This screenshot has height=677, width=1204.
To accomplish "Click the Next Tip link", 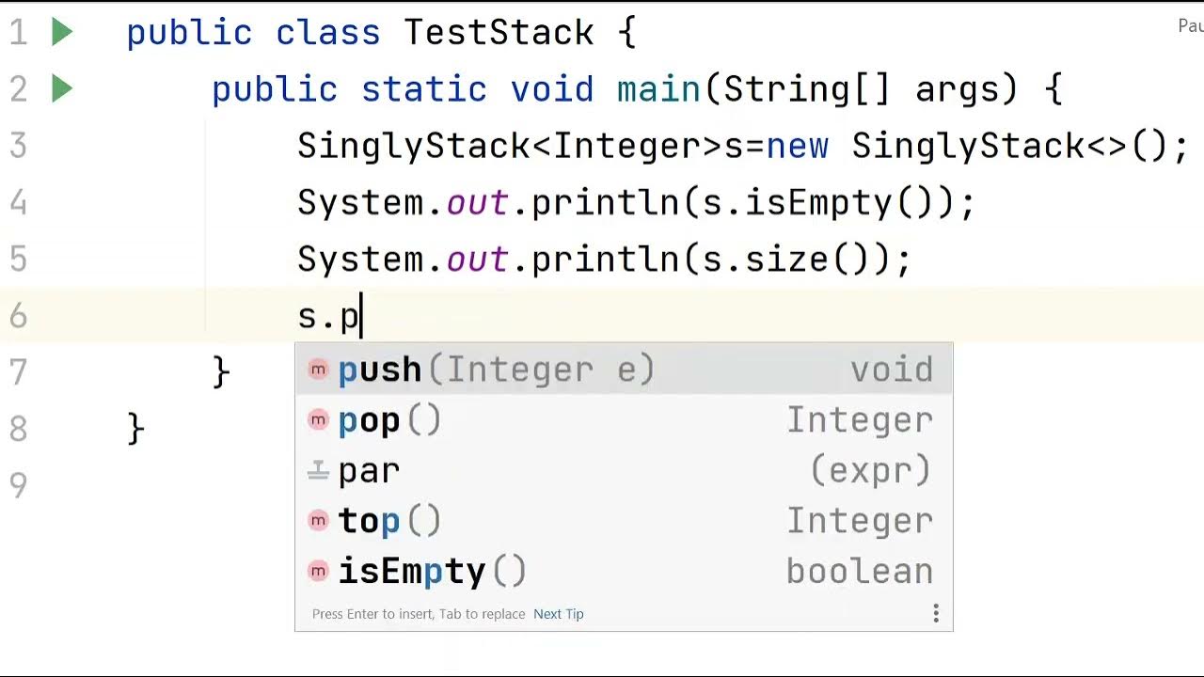I will [x=559, y=614].
